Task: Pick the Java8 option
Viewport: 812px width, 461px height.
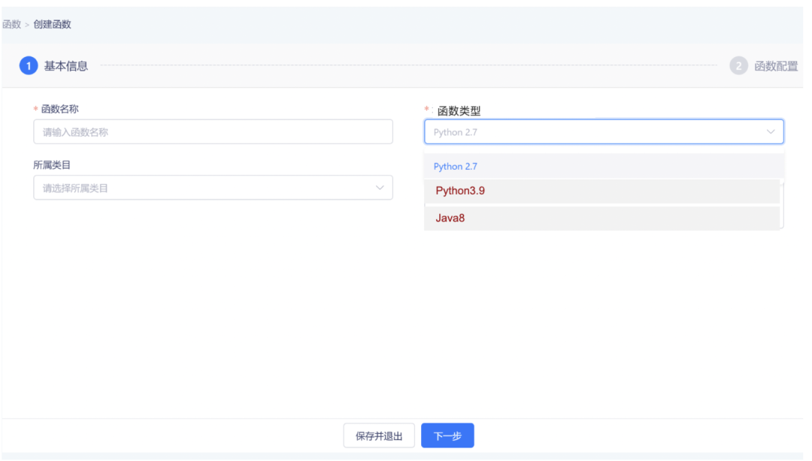Action: (450, 218)
